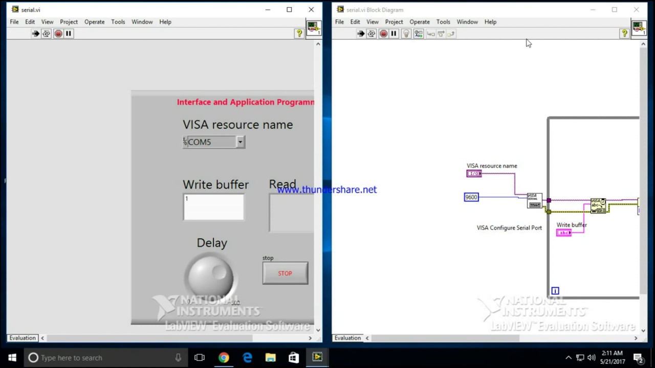Screen dimensions: 655x368
Task: Click Step Out debugging button
Action: (451, 34)
